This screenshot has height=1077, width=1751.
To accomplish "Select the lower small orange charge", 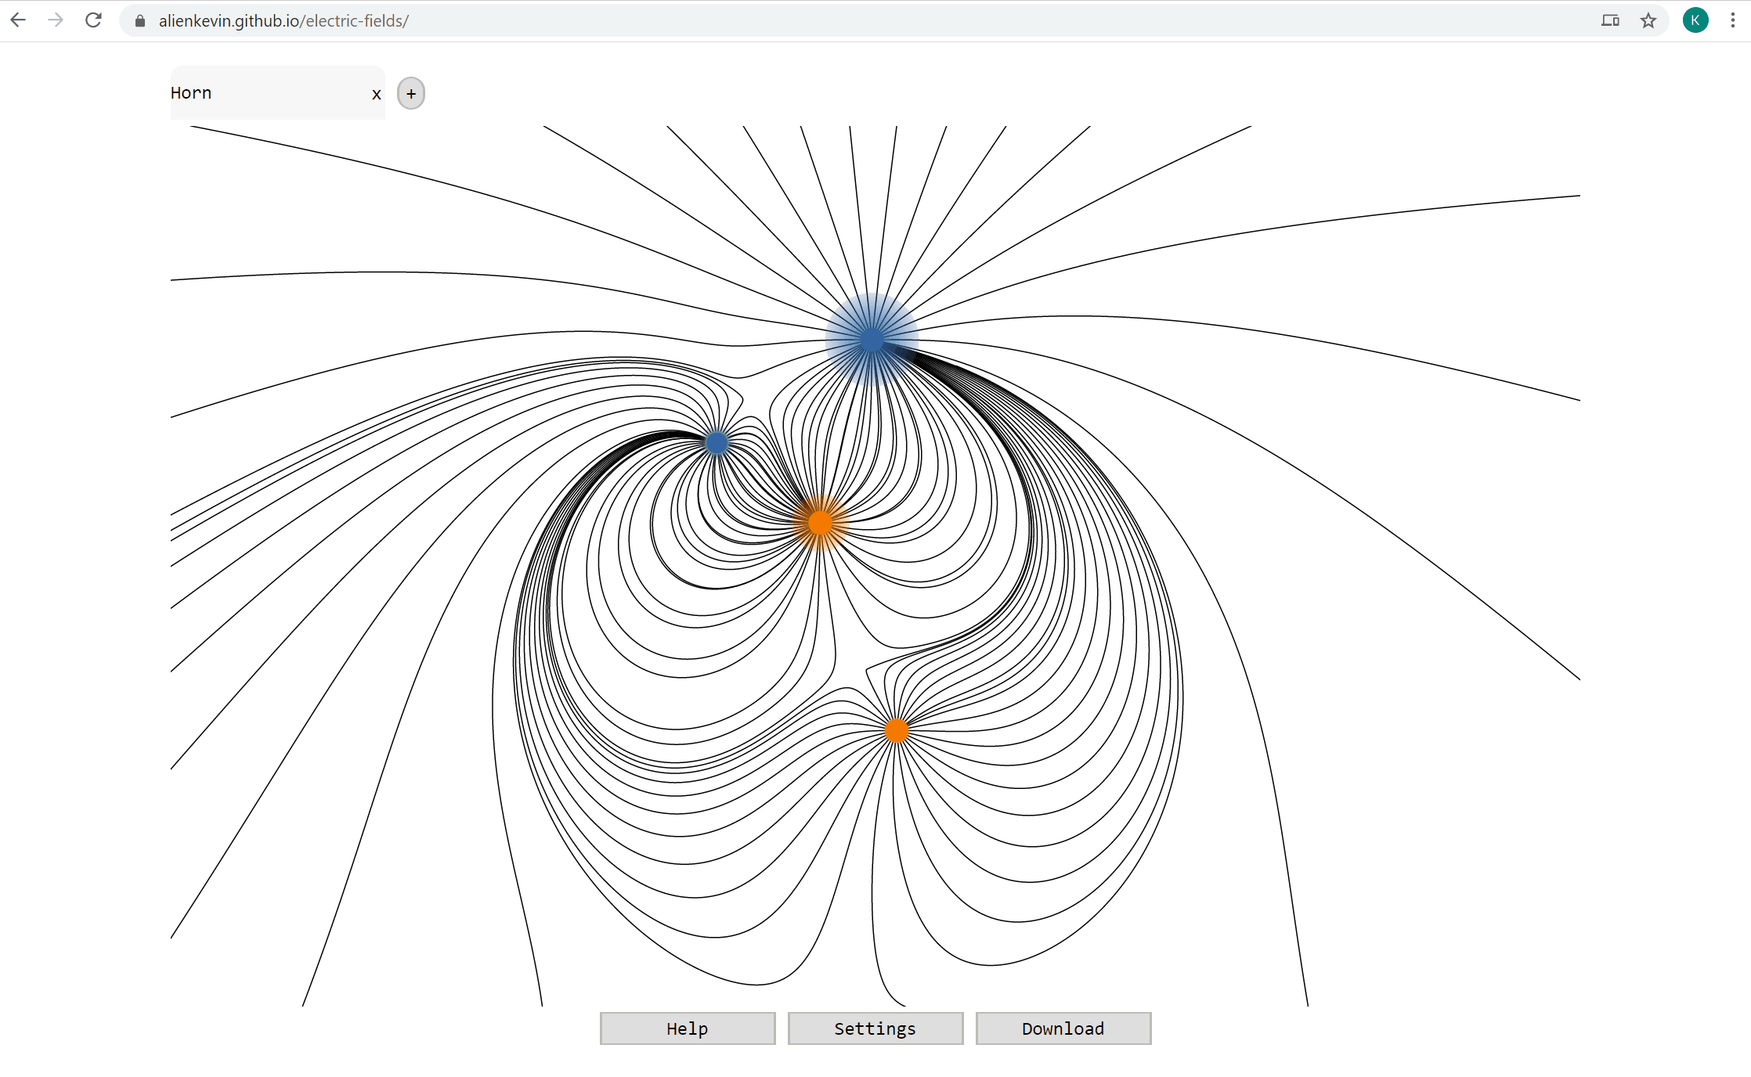I will [896, 730].
